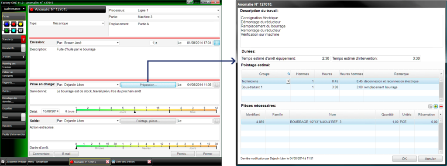This screenshot has height=166, width=447.
Task: Click the Temps estimé d'intervention field
Action: tap(376, 58)
